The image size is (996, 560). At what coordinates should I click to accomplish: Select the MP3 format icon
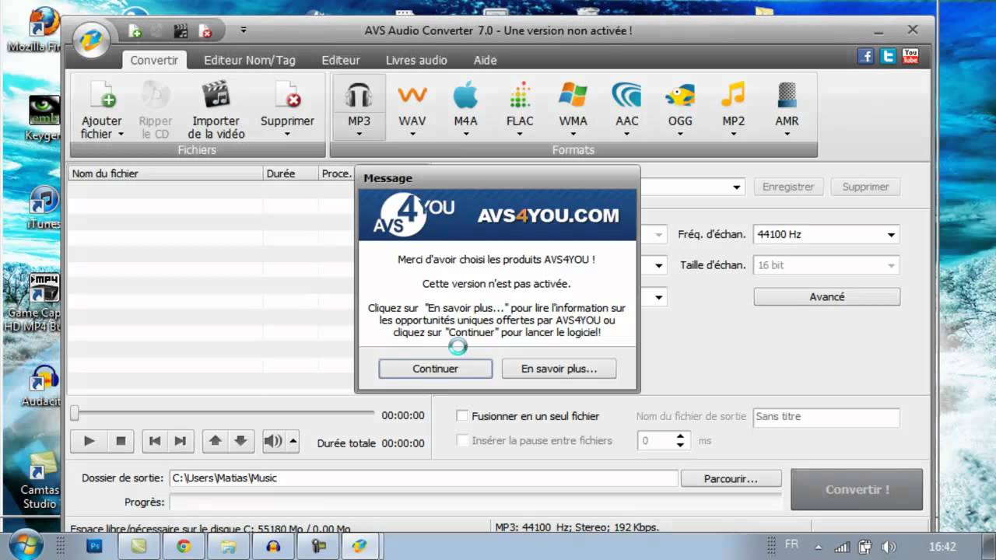(359, 96)
